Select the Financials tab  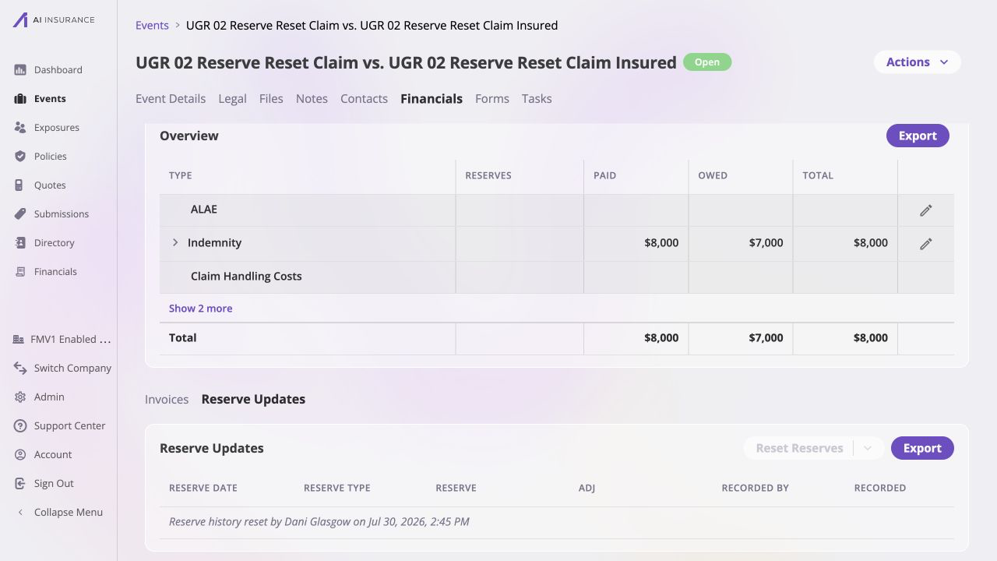(x=432, y=99)
